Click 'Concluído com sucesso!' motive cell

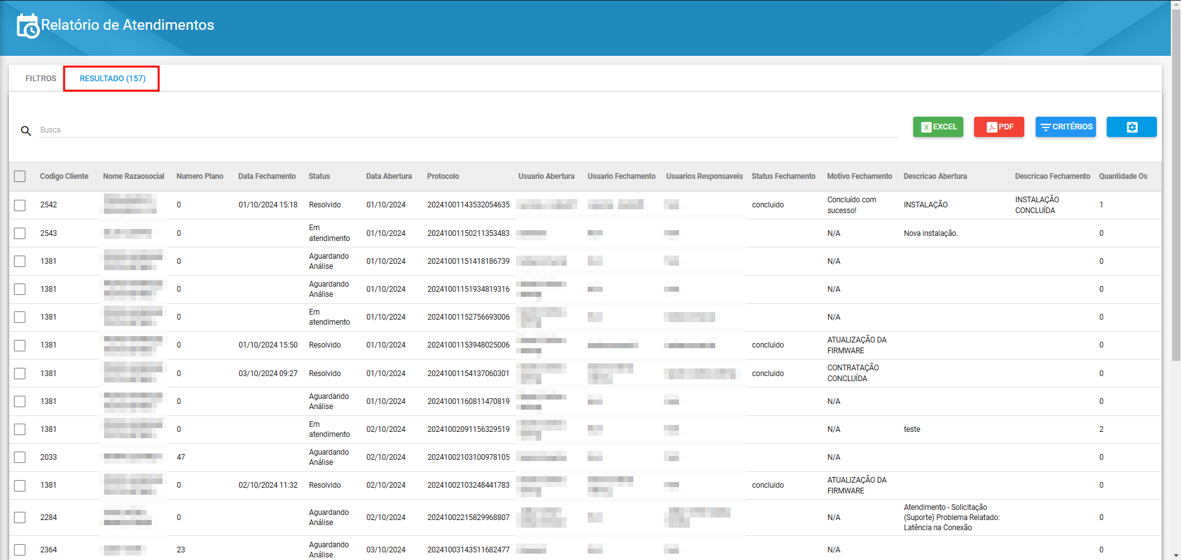pos(852,205)
